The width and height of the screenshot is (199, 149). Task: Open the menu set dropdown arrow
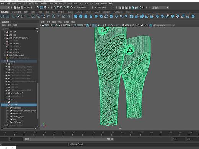9,8
